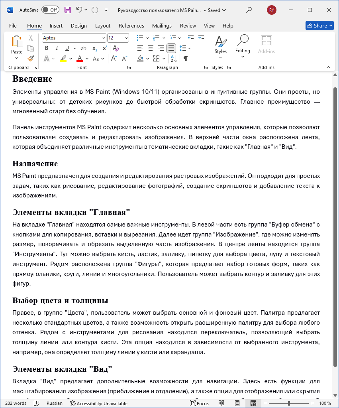This screenshot has height=408, width=339.
Task: Toggle Focus mode in status bar
Action: (x=199, y=403)
